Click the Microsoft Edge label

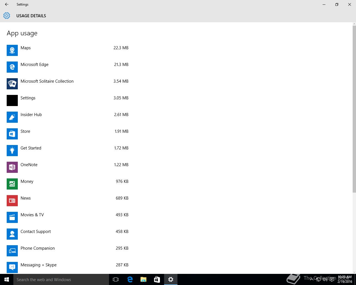34,65
